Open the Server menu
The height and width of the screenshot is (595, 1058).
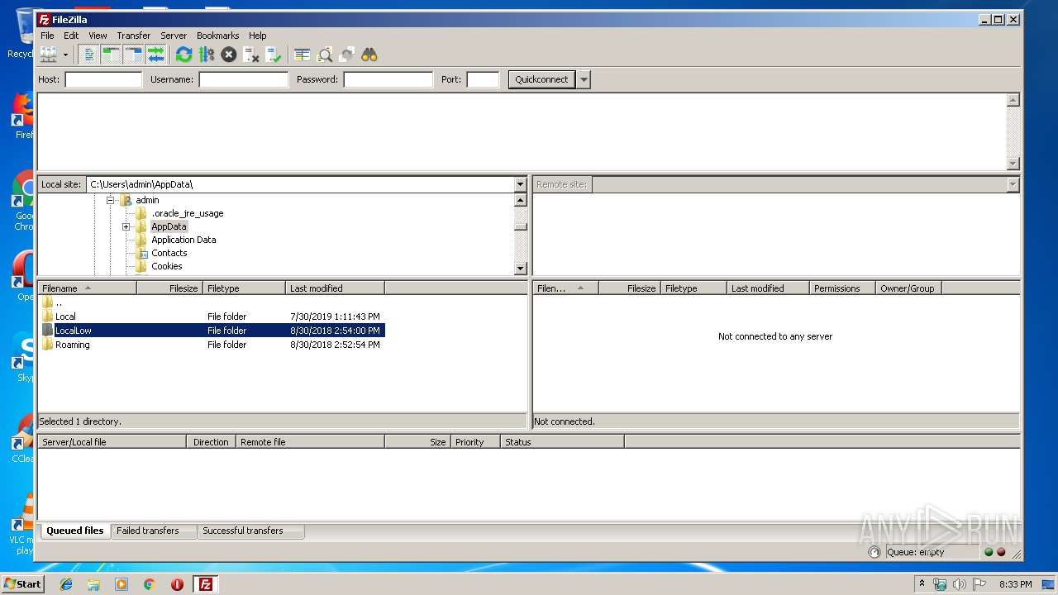[x=174, y=36]
